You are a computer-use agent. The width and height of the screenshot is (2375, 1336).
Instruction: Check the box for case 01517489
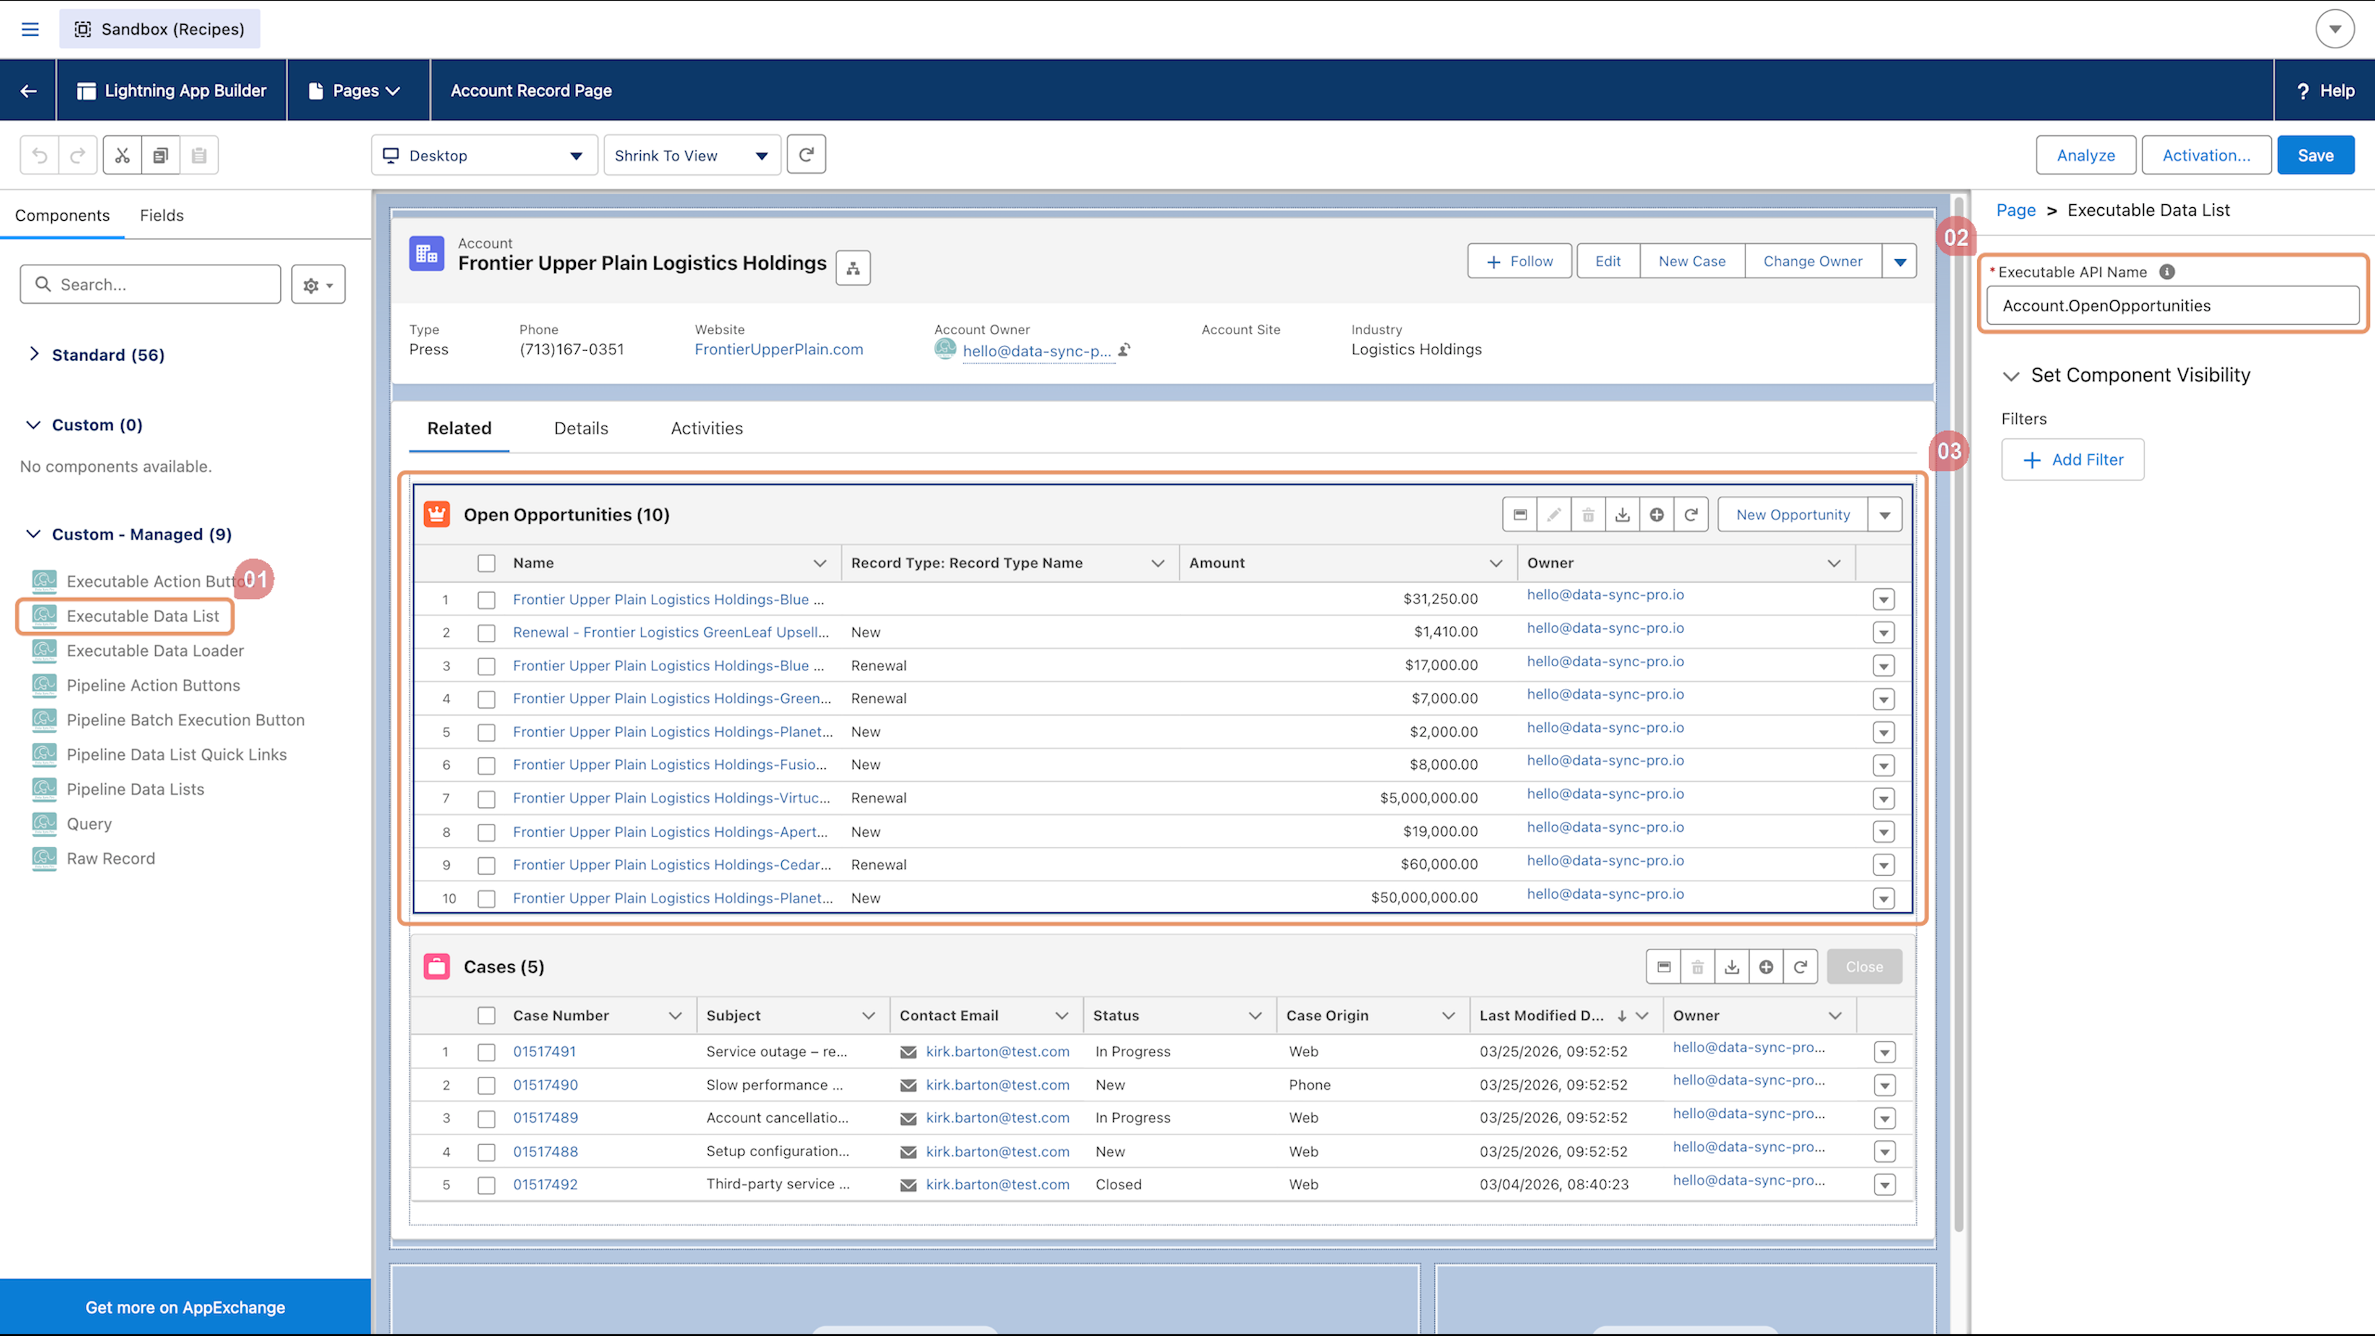(486, 1118)
